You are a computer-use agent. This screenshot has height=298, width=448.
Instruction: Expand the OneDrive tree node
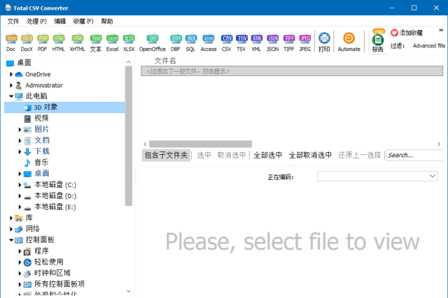point(11,75)
